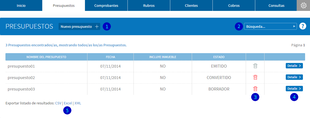
Task: Open the Cobros tab
Action: click(234, 5)
